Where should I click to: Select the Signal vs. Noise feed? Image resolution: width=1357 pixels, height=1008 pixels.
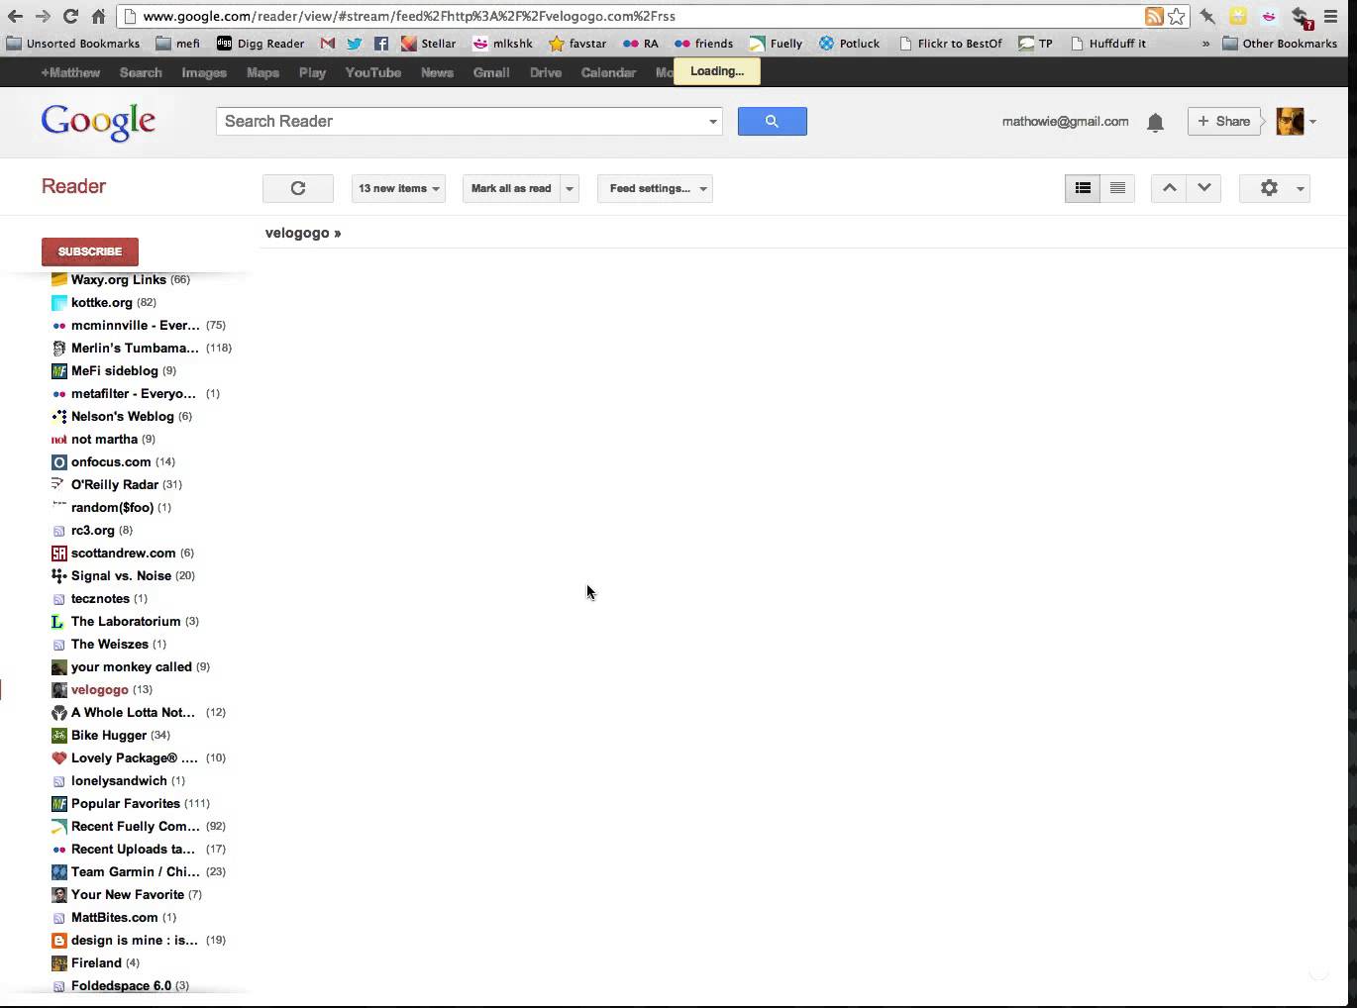click(122, 575)
